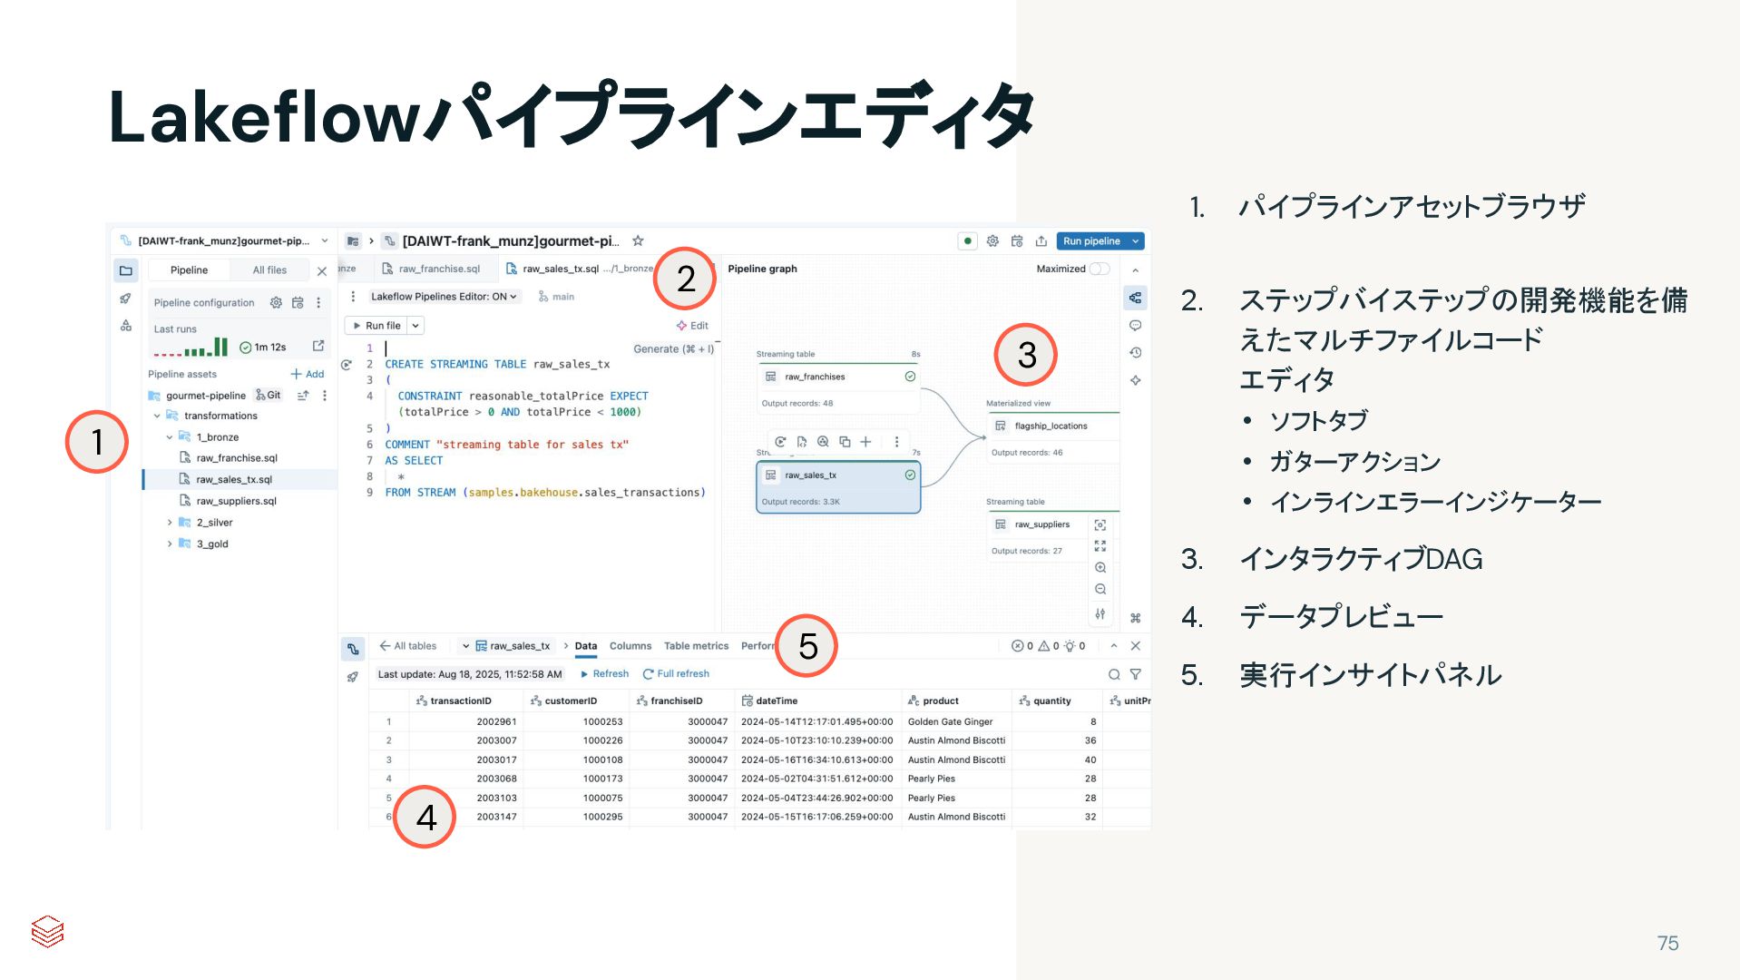Star the DAIWT-frank_munz gourmet pipeline title
This screenshot has height=980, width=1740.
(x=638, y=241)
